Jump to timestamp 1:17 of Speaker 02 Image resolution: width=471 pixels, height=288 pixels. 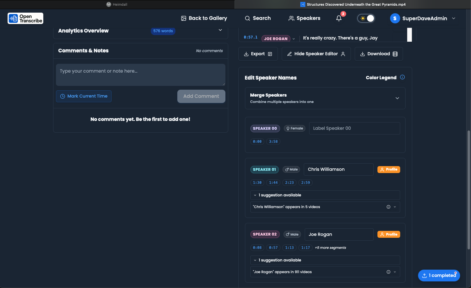306,248
